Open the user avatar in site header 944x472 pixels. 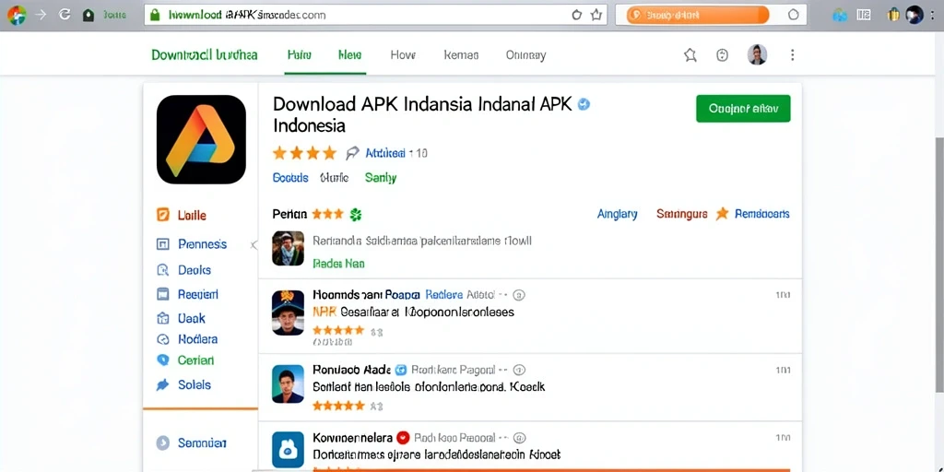point(757,54)
